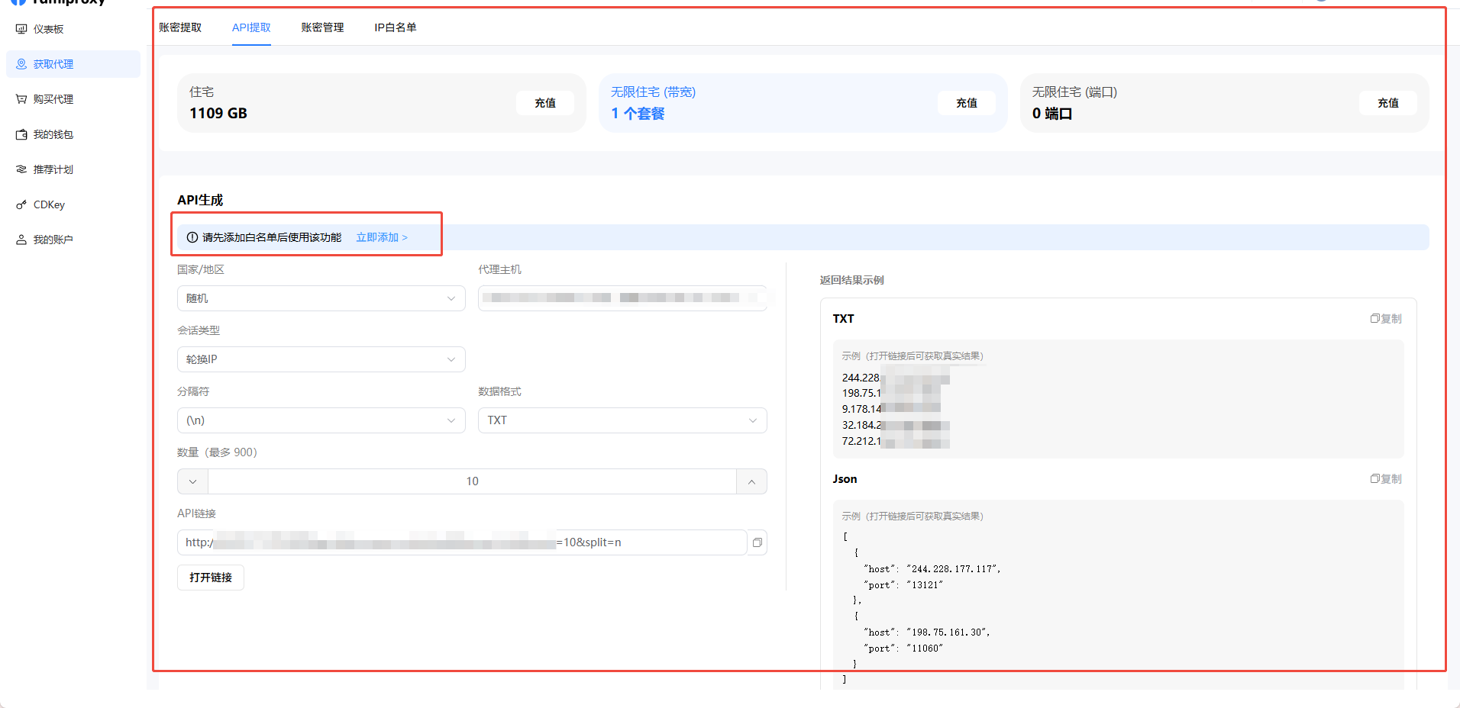
Task: Recharge the 无限住宅 (端口) plan
Action: pyautogui.click(x=1388, y=103)
